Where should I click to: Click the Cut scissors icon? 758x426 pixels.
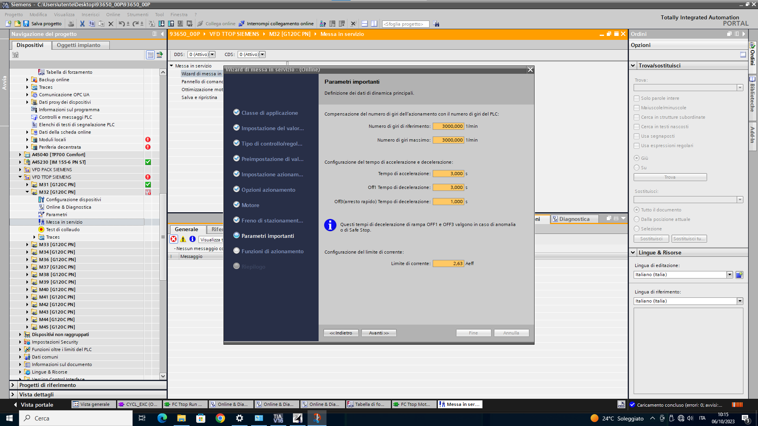[x=82, y=24]
